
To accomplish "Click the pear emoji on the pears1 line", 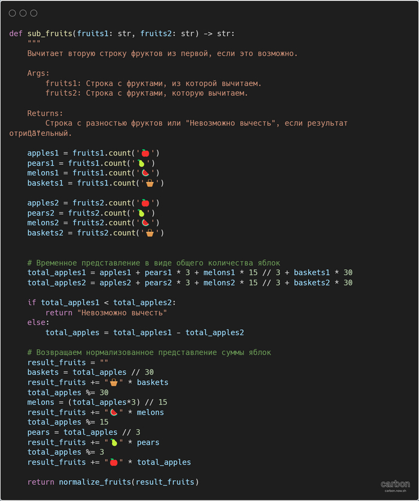I will [141, 163].
